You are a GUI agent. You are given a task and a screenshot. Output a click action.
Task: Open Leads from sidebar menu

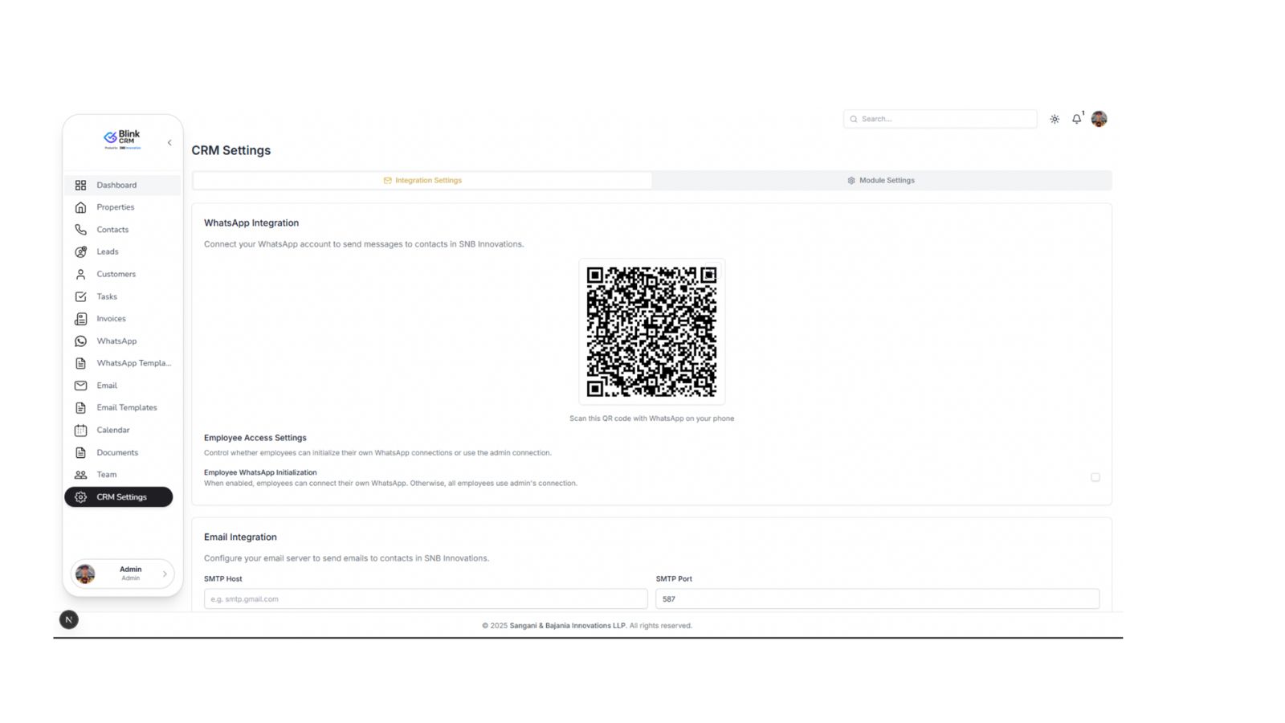[122, 252]
